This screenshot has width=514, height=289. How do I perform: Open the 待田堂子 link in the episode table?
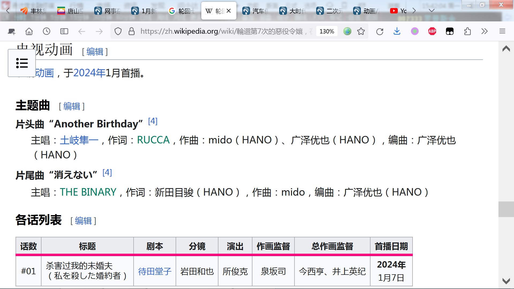[x=154, y=271]
